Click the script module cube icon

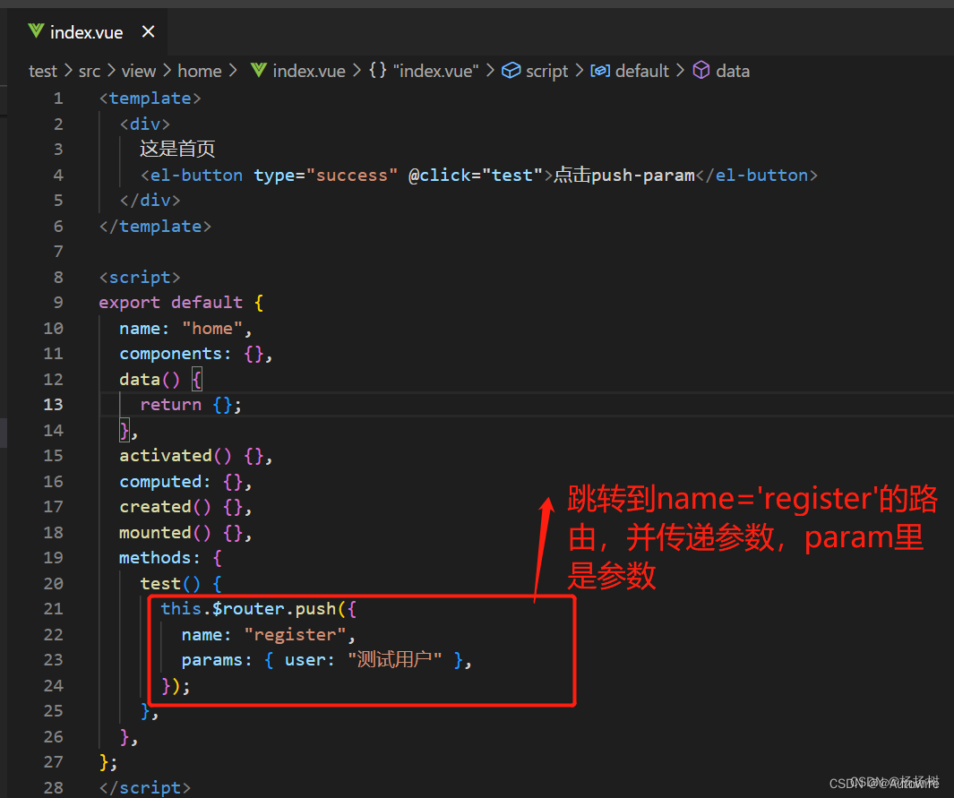[x=511, y=71]
